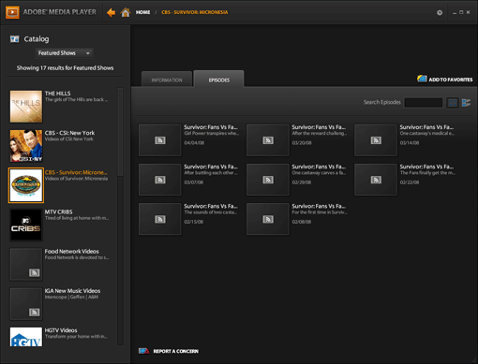Open episode thumbnail dated 02/15/08

point(160,219)
